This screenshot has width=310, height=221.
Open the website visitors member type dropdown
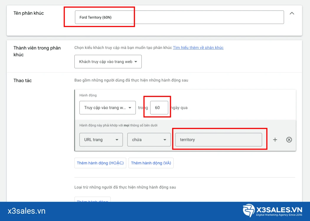108,62
